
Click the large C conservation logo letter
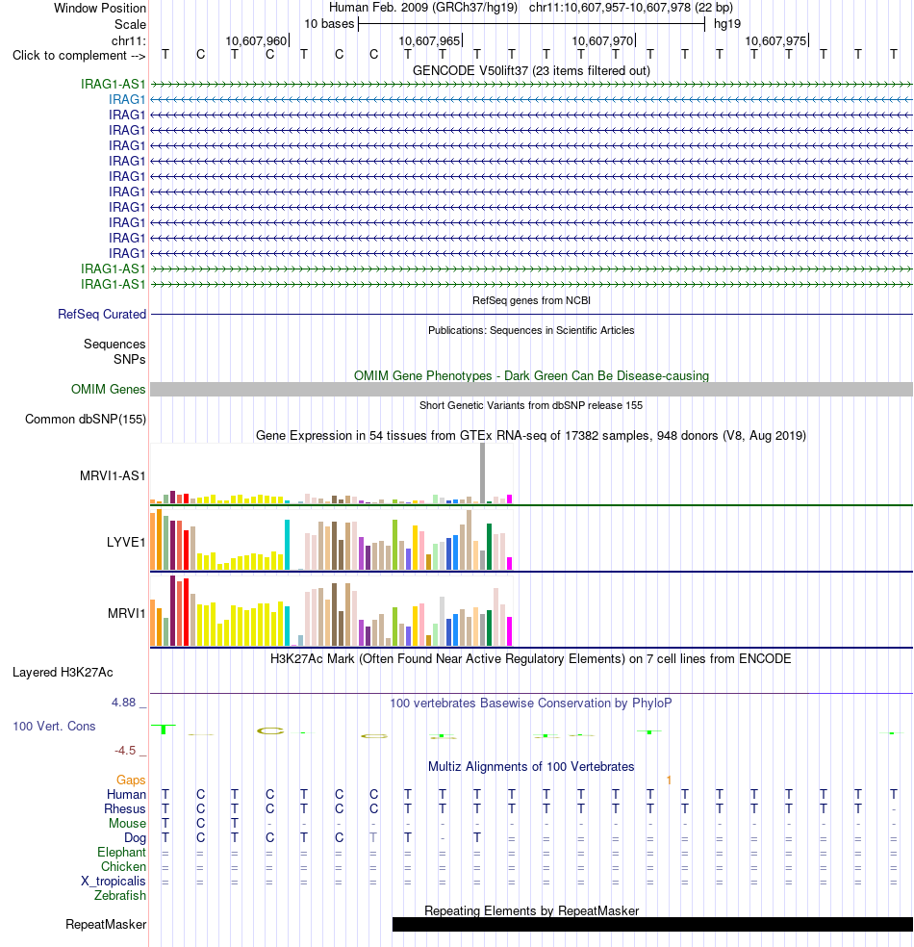pos(270,730)
